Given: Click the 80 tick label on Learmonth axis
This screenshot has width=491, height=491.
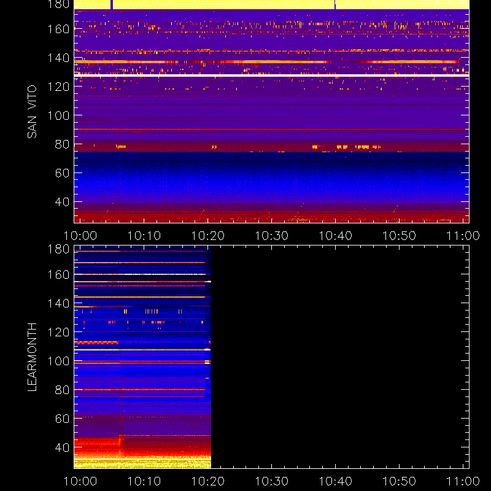Looking at the screenshot, I should coord(62,390).
